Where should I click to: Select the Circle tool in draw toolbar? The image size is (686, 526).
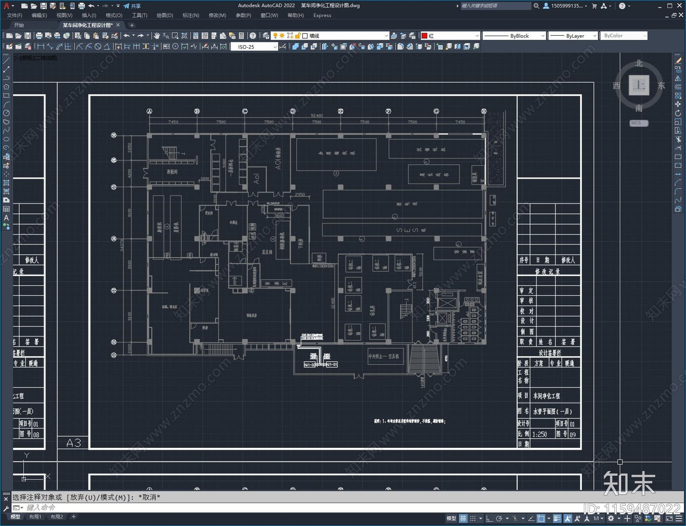(x=6, y=113)
